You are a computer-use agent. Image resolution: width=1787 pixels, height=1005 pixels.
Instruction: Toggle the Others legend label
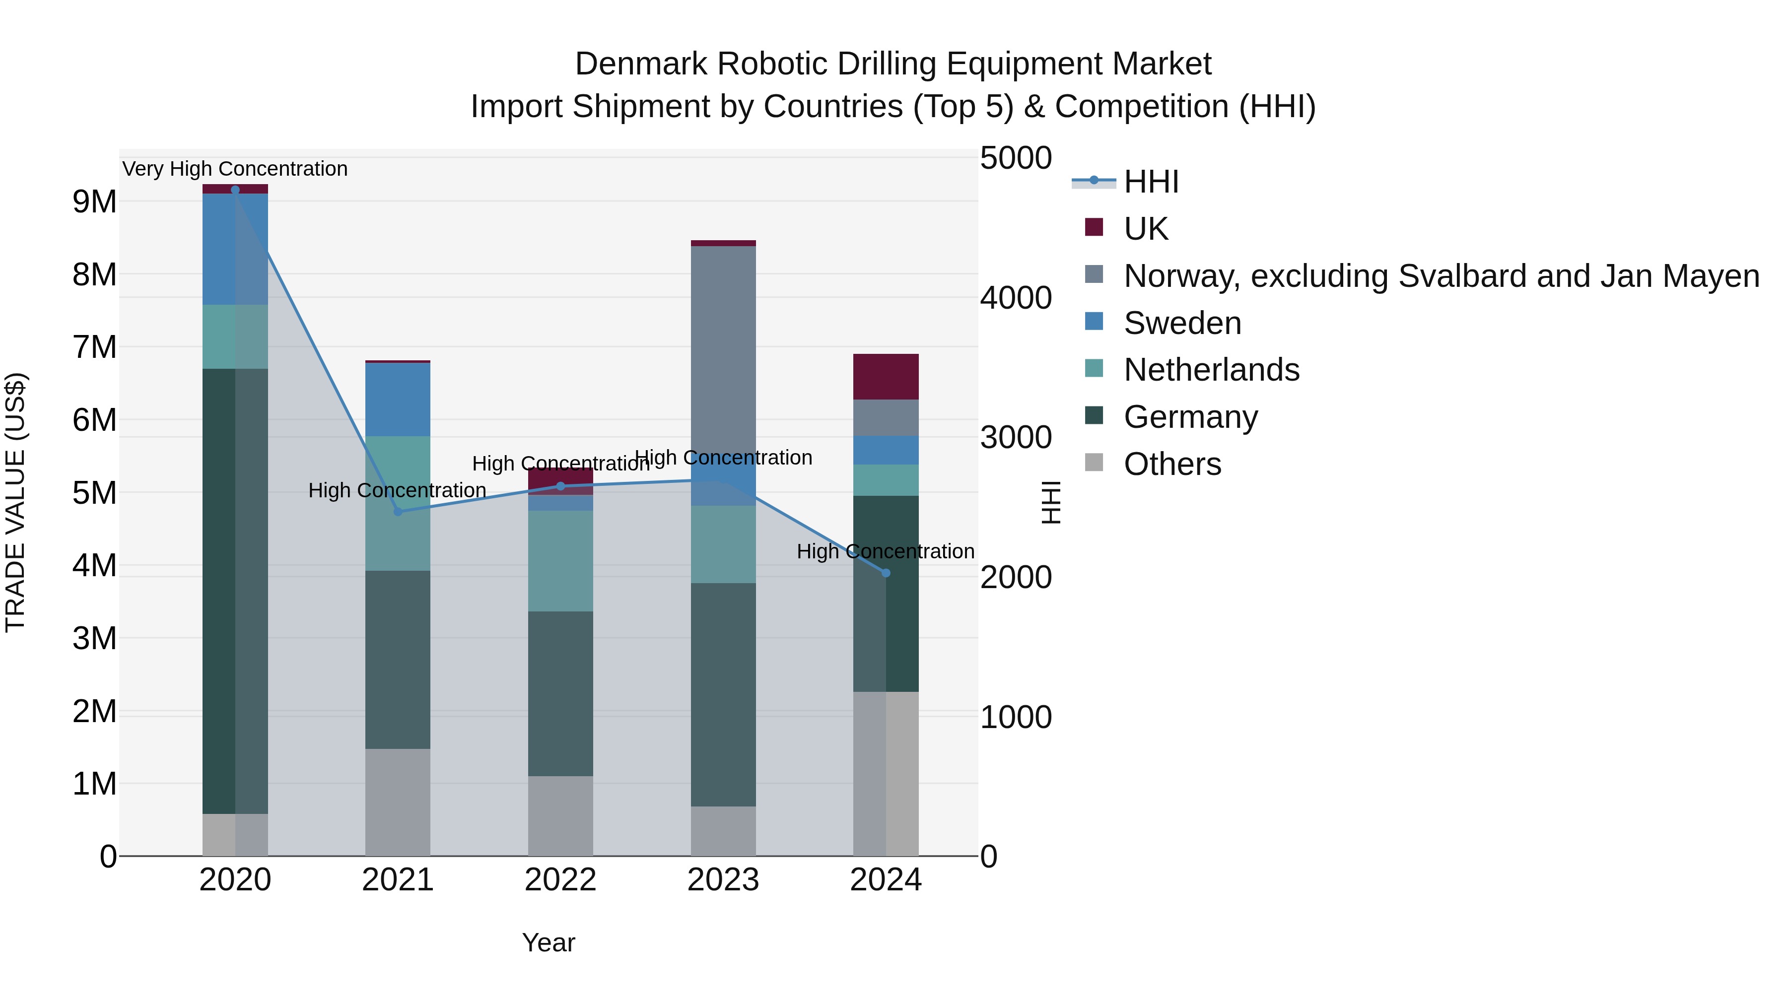1172,464
